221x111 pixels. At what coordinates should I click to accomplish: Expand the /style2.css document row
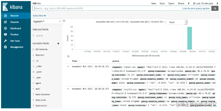coord(68,89)
